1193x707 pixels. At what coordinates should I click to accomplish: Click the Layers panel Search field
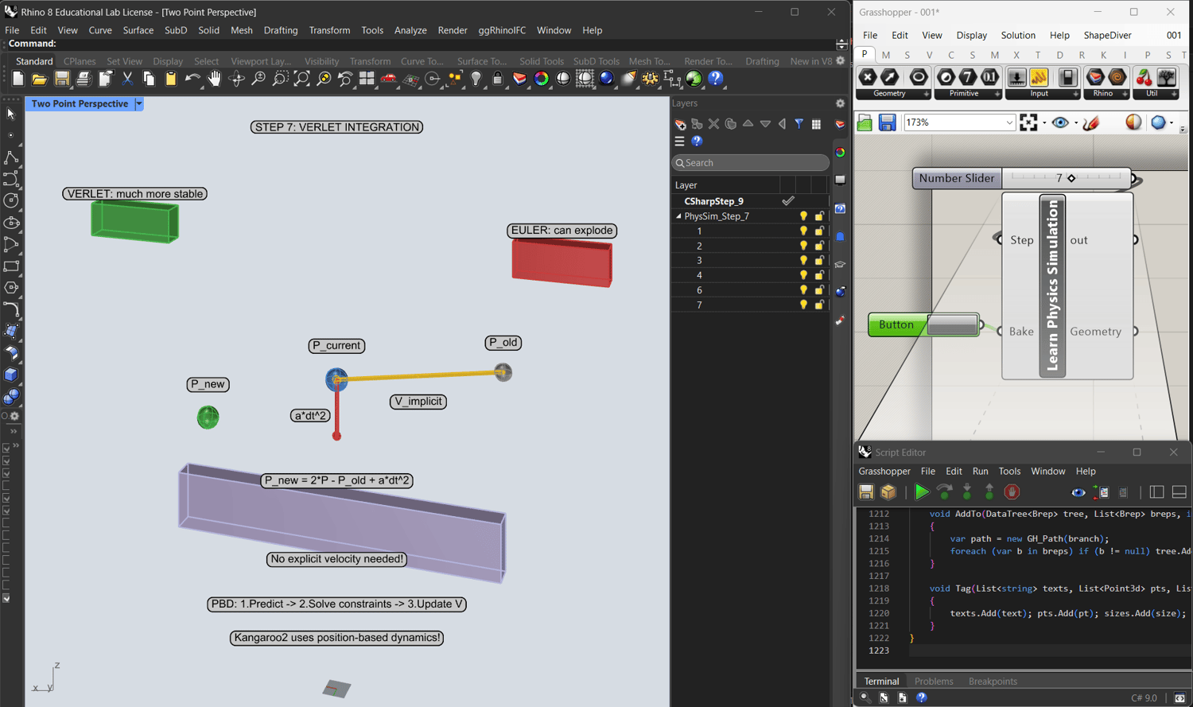point(750,163)
